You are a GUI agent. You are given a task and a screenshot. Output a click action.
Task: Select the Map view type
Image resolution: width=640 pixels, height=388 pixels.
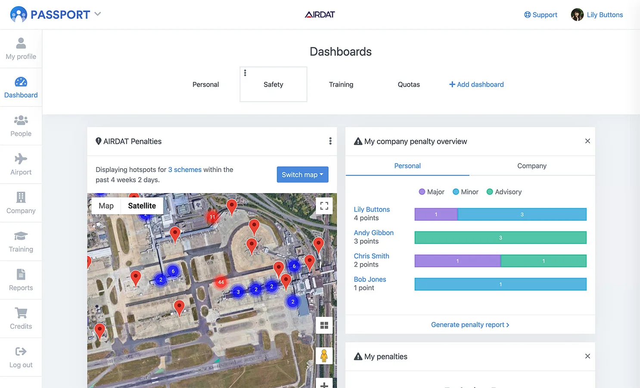pos(106,206)
